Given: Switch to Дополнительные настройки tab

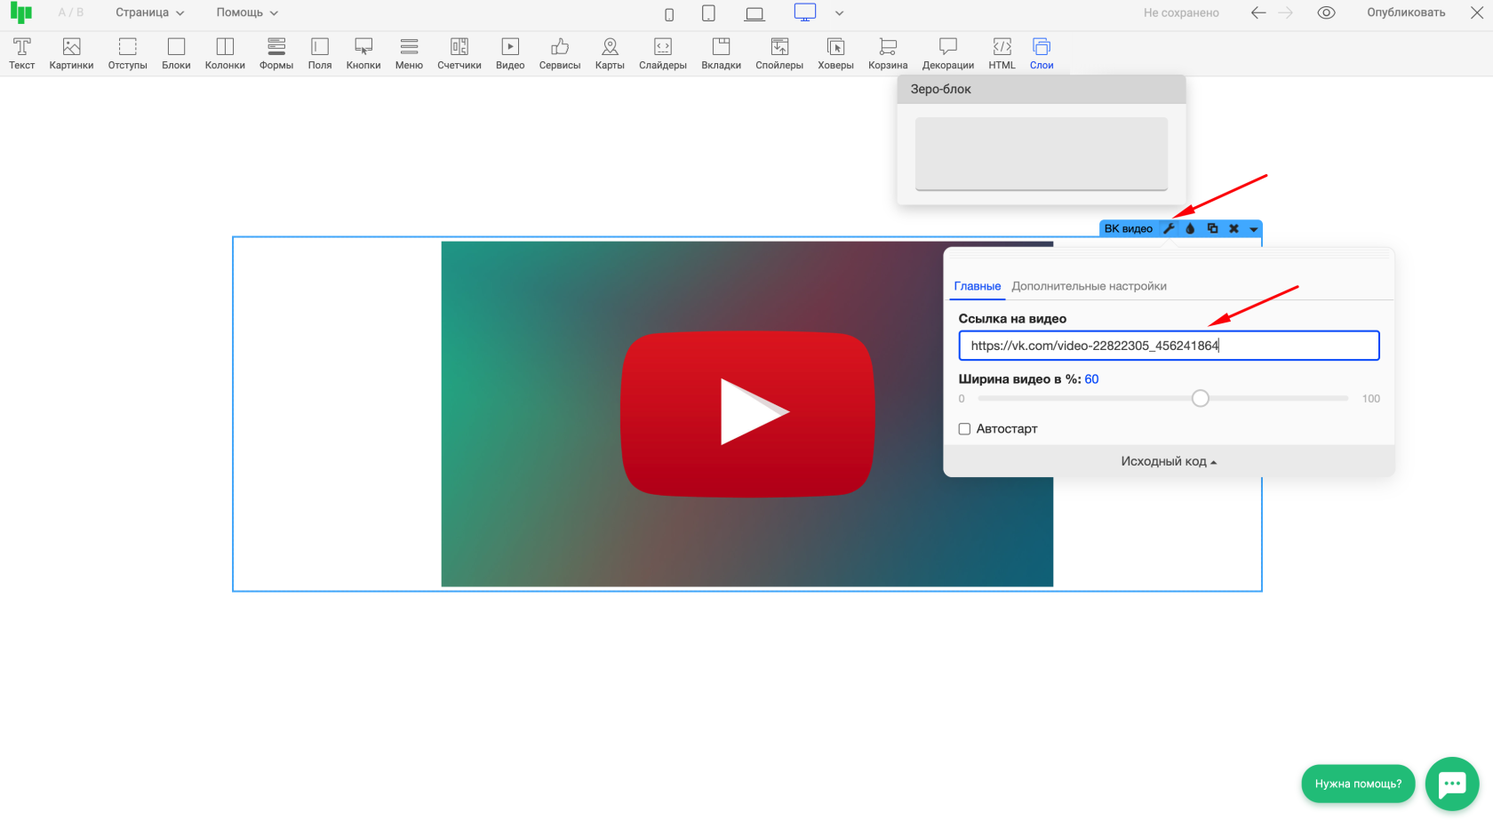Looking at the screenshot, I should [1089, 286].
